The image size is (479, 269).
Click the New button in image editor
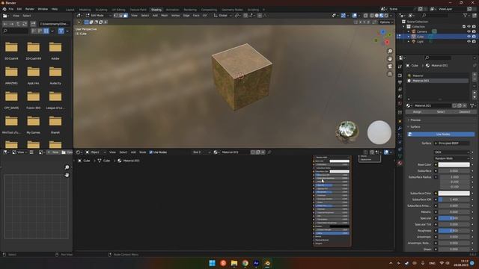tap(53, 152)
